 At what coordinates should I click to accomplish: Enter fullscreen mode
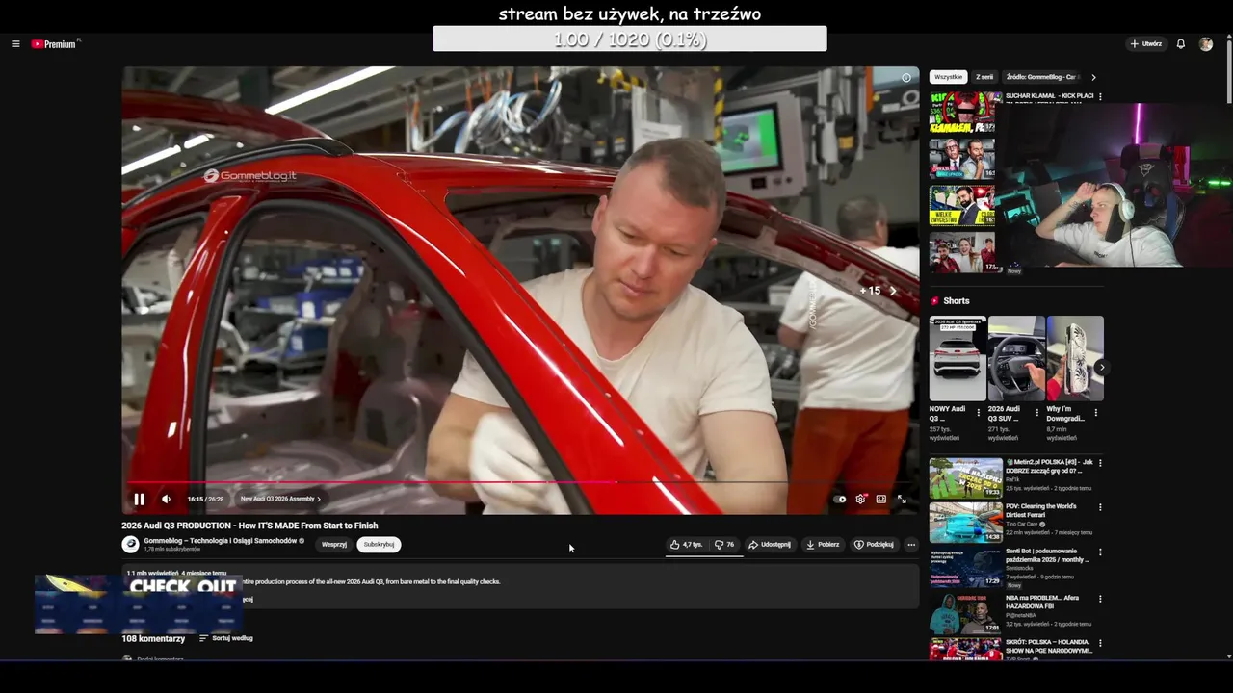(902, 499)
